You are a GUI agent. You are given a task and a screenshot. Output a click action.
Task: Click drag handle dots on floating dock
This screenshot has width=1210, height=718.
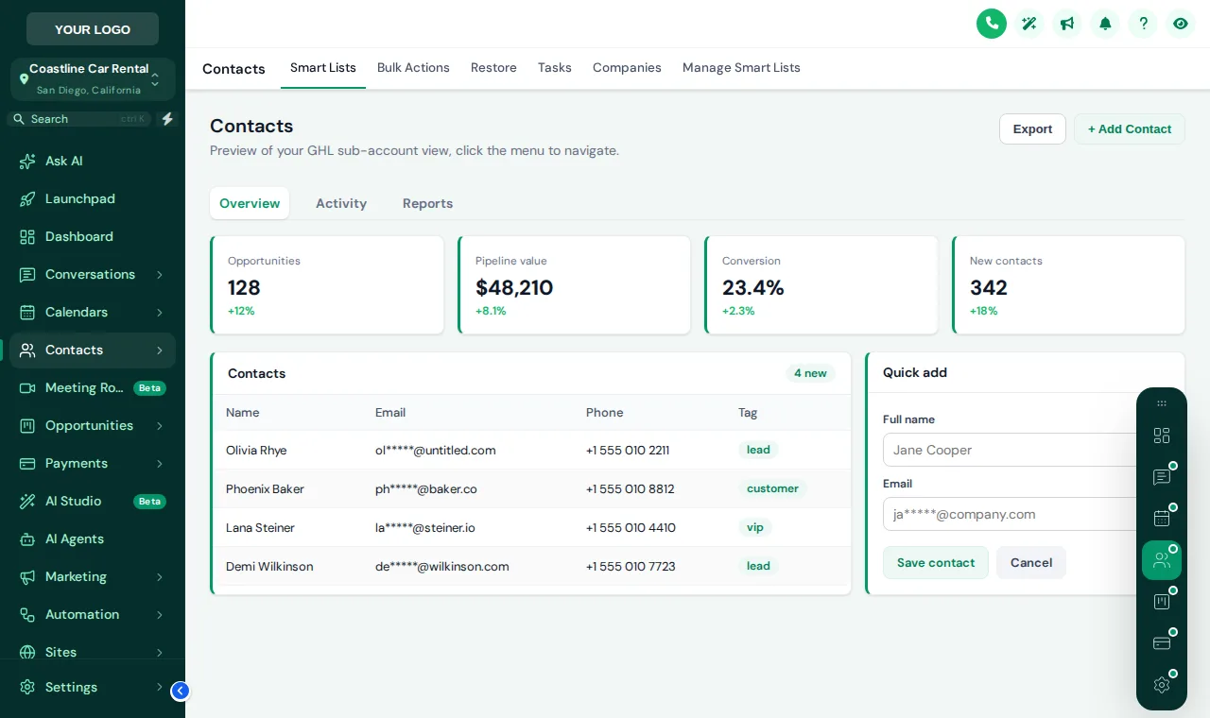point(1162,403)
